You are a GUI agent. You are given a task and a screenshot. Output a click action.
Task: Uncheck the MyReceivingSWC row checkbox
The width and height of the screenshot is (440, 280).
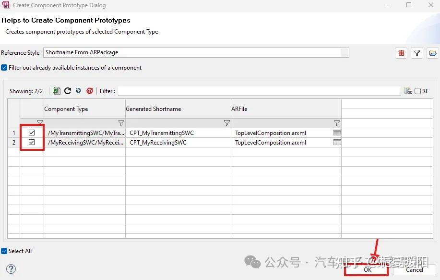(32, 142)
